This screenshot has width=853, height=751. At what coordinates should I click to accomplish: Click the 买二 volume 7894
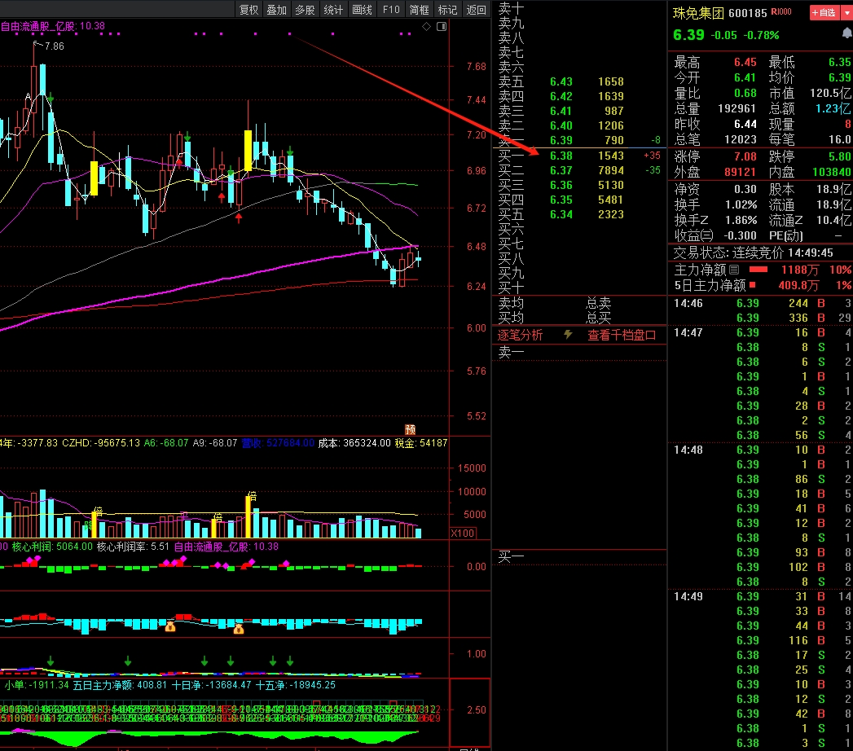(x=611, y=170)
